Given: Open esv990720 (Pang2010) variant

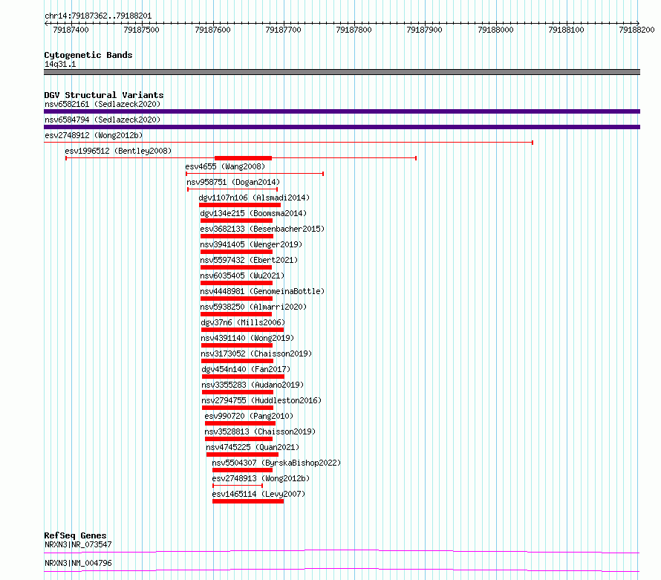Looking at the screenshot, I should point(249,416).
